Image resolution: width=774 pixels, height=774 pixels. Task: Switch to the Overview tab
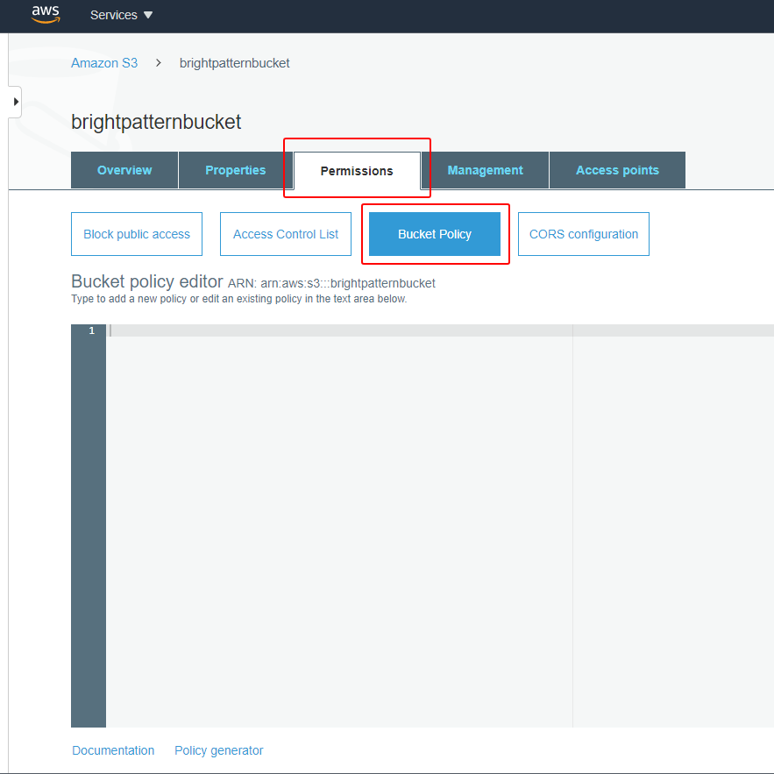[x=124, y=170]
